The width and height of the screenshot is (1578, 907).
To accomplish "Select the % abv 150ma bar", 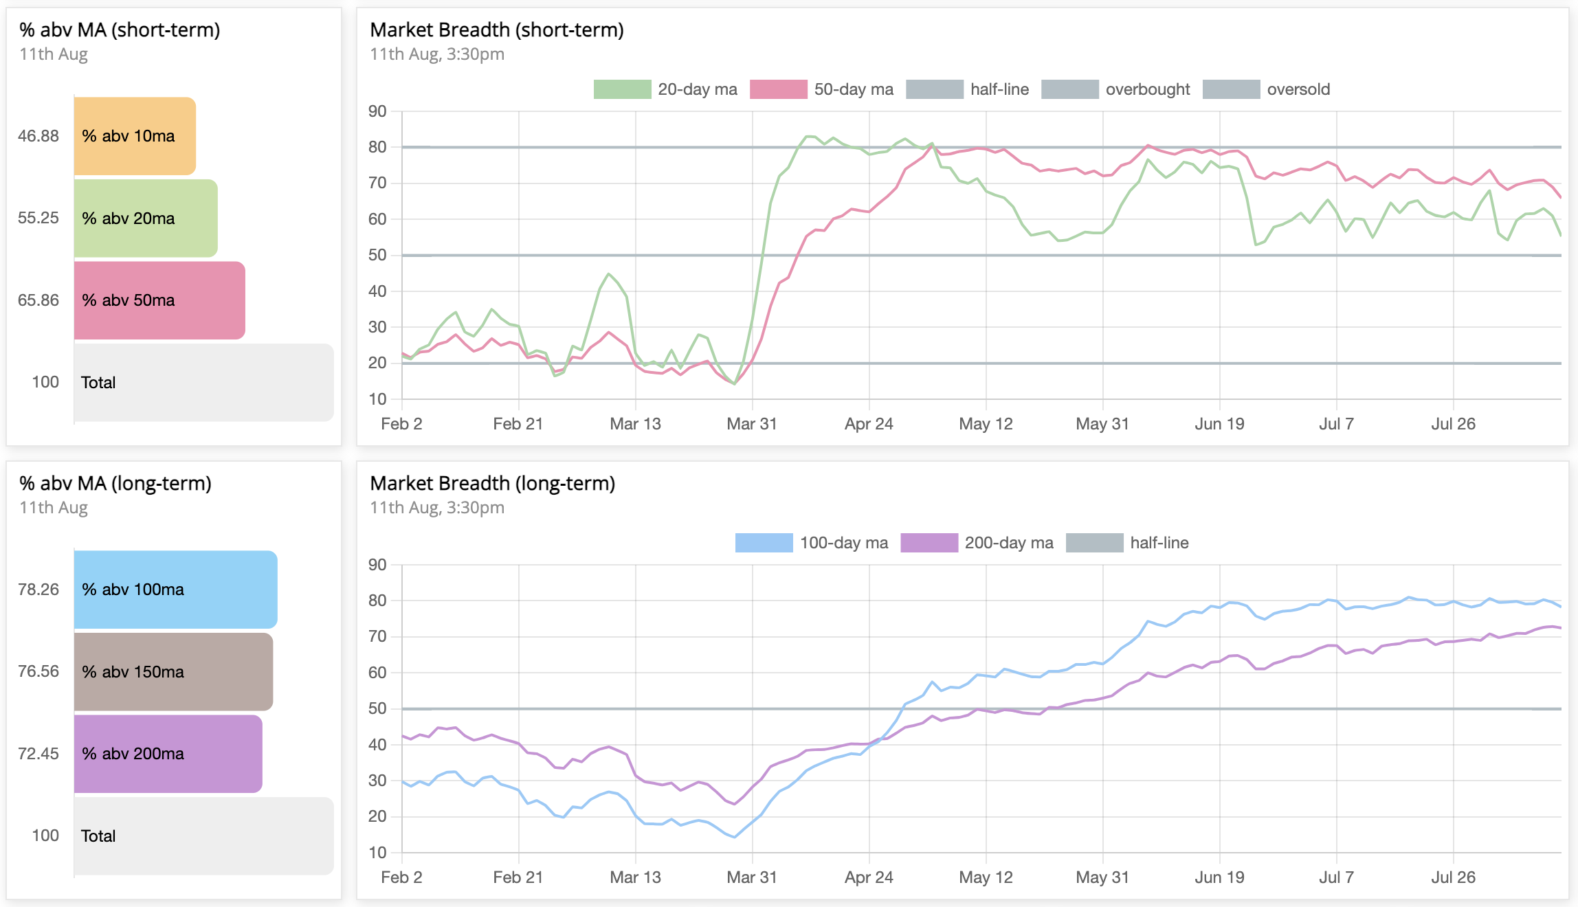I will [173, 671].
